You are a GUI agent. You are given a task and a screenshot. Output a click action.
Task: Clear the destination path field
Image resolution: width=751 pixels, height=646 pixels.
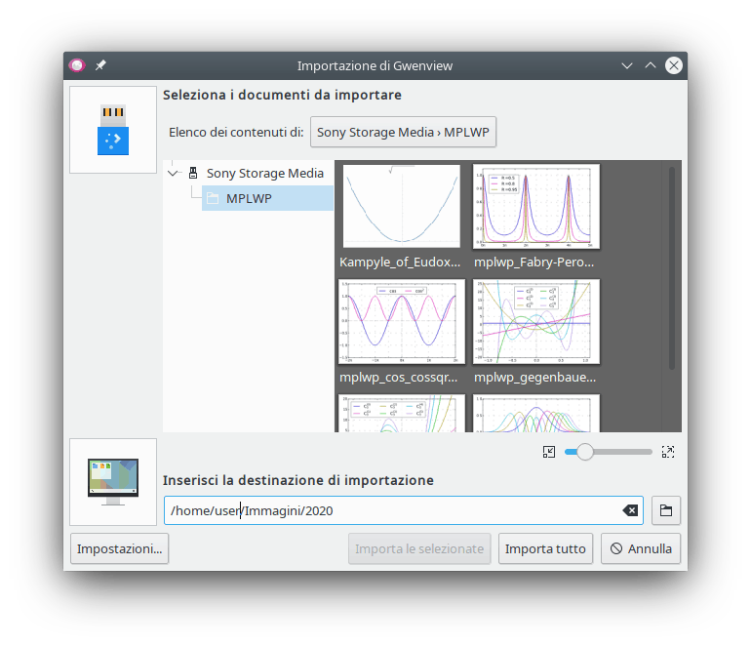630,510
